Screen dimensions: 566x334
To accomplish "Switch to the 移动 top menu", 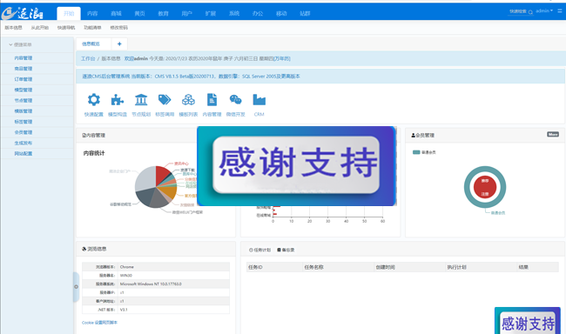I will click(281, 13).
